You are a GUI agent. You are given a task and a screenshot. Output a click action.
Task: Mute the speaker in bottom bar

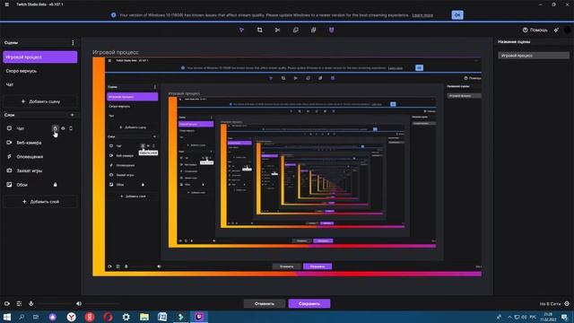coord(79,303)
